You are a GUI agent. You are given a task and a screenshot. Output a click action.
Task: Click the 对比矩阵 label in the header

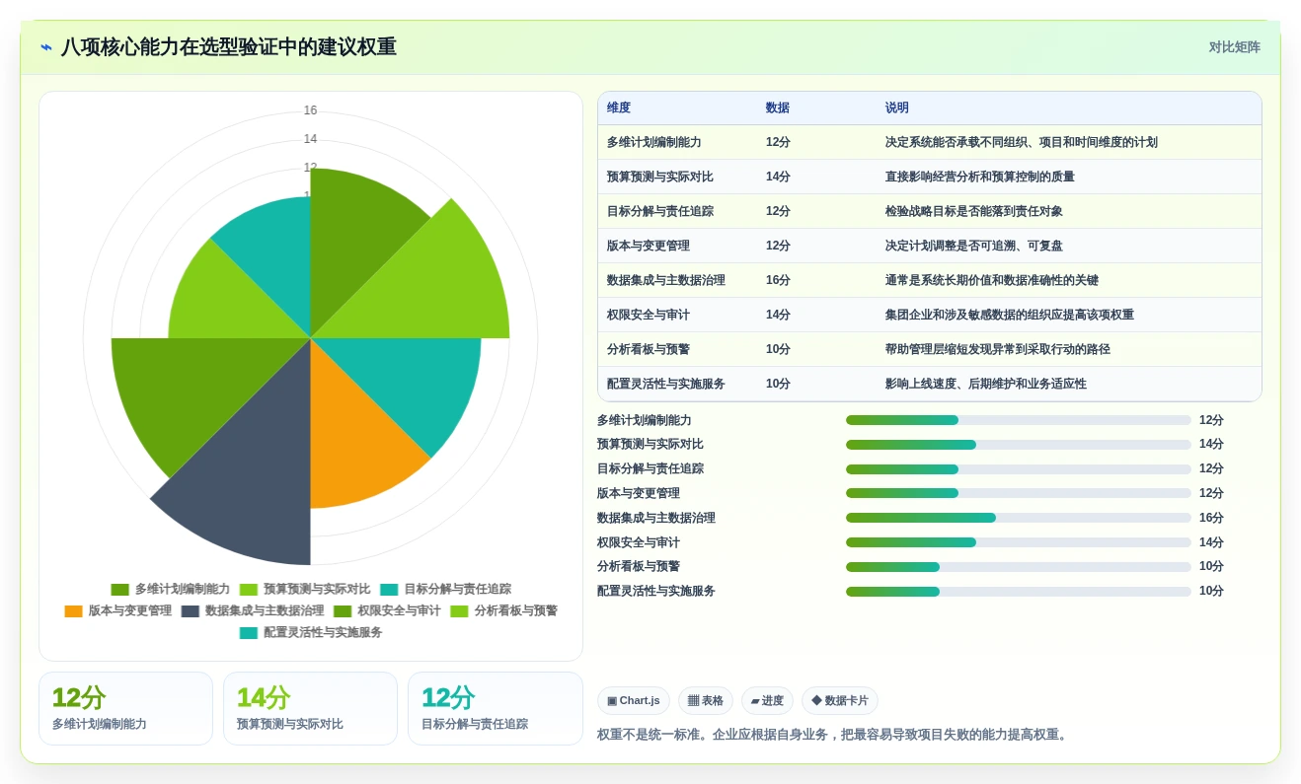click(x=1234, y=46)
